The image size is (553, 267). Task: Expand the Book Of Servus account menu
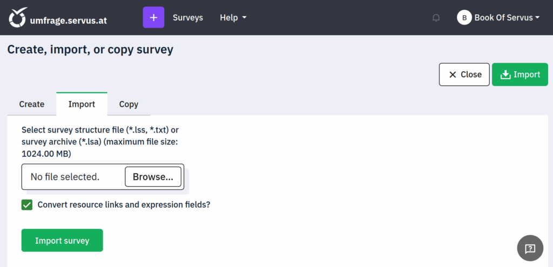507,18
